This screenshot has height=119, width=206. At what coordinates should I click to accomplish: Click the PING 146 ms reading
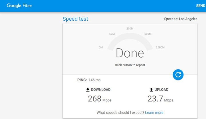(x=89, y=80)
